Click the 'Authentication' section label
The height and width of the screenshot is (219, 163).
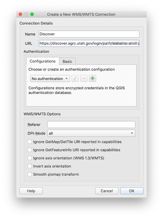pyautogui.click(x=36, y=51)
